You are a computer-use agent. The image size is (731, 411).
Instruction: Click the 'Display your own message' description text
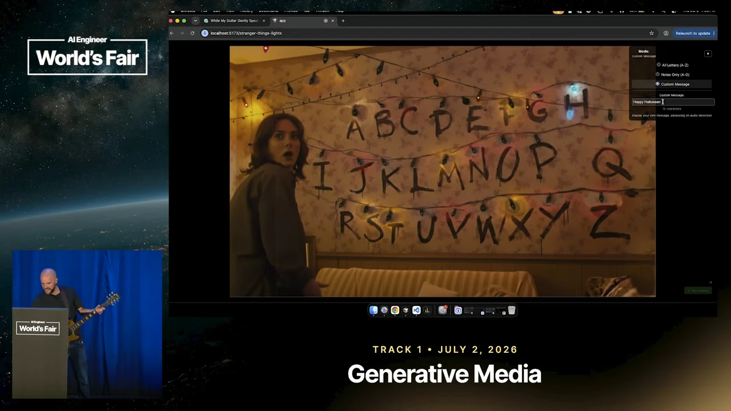(x=672, y=115)
